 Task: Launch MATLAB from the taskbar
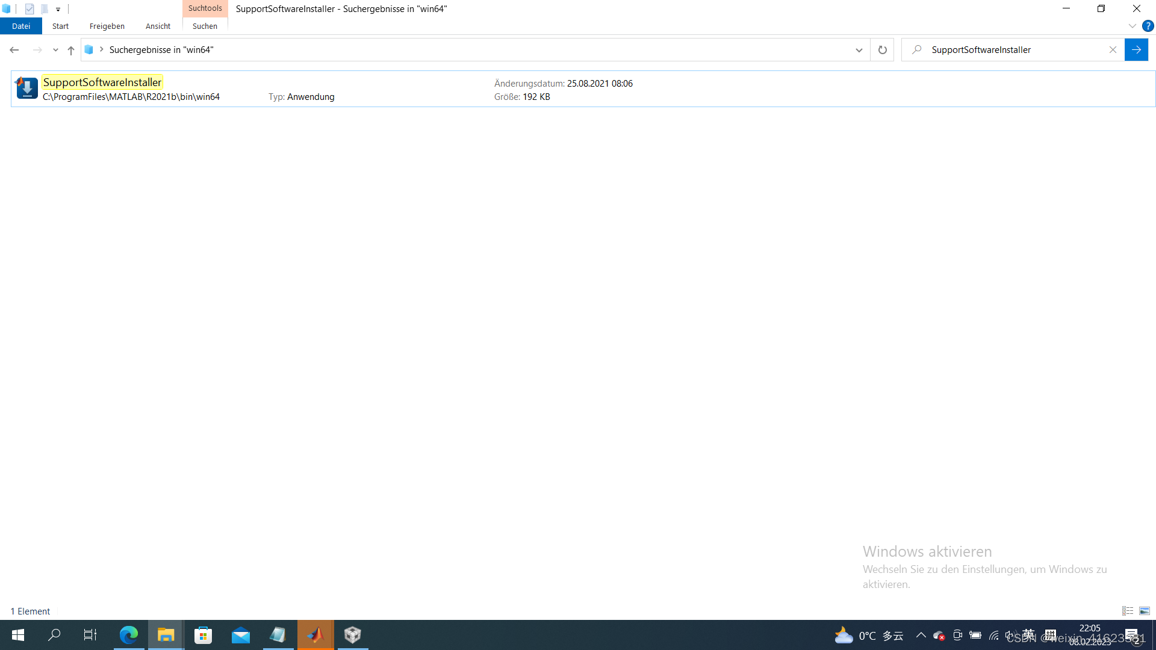[x=315, y=635]
